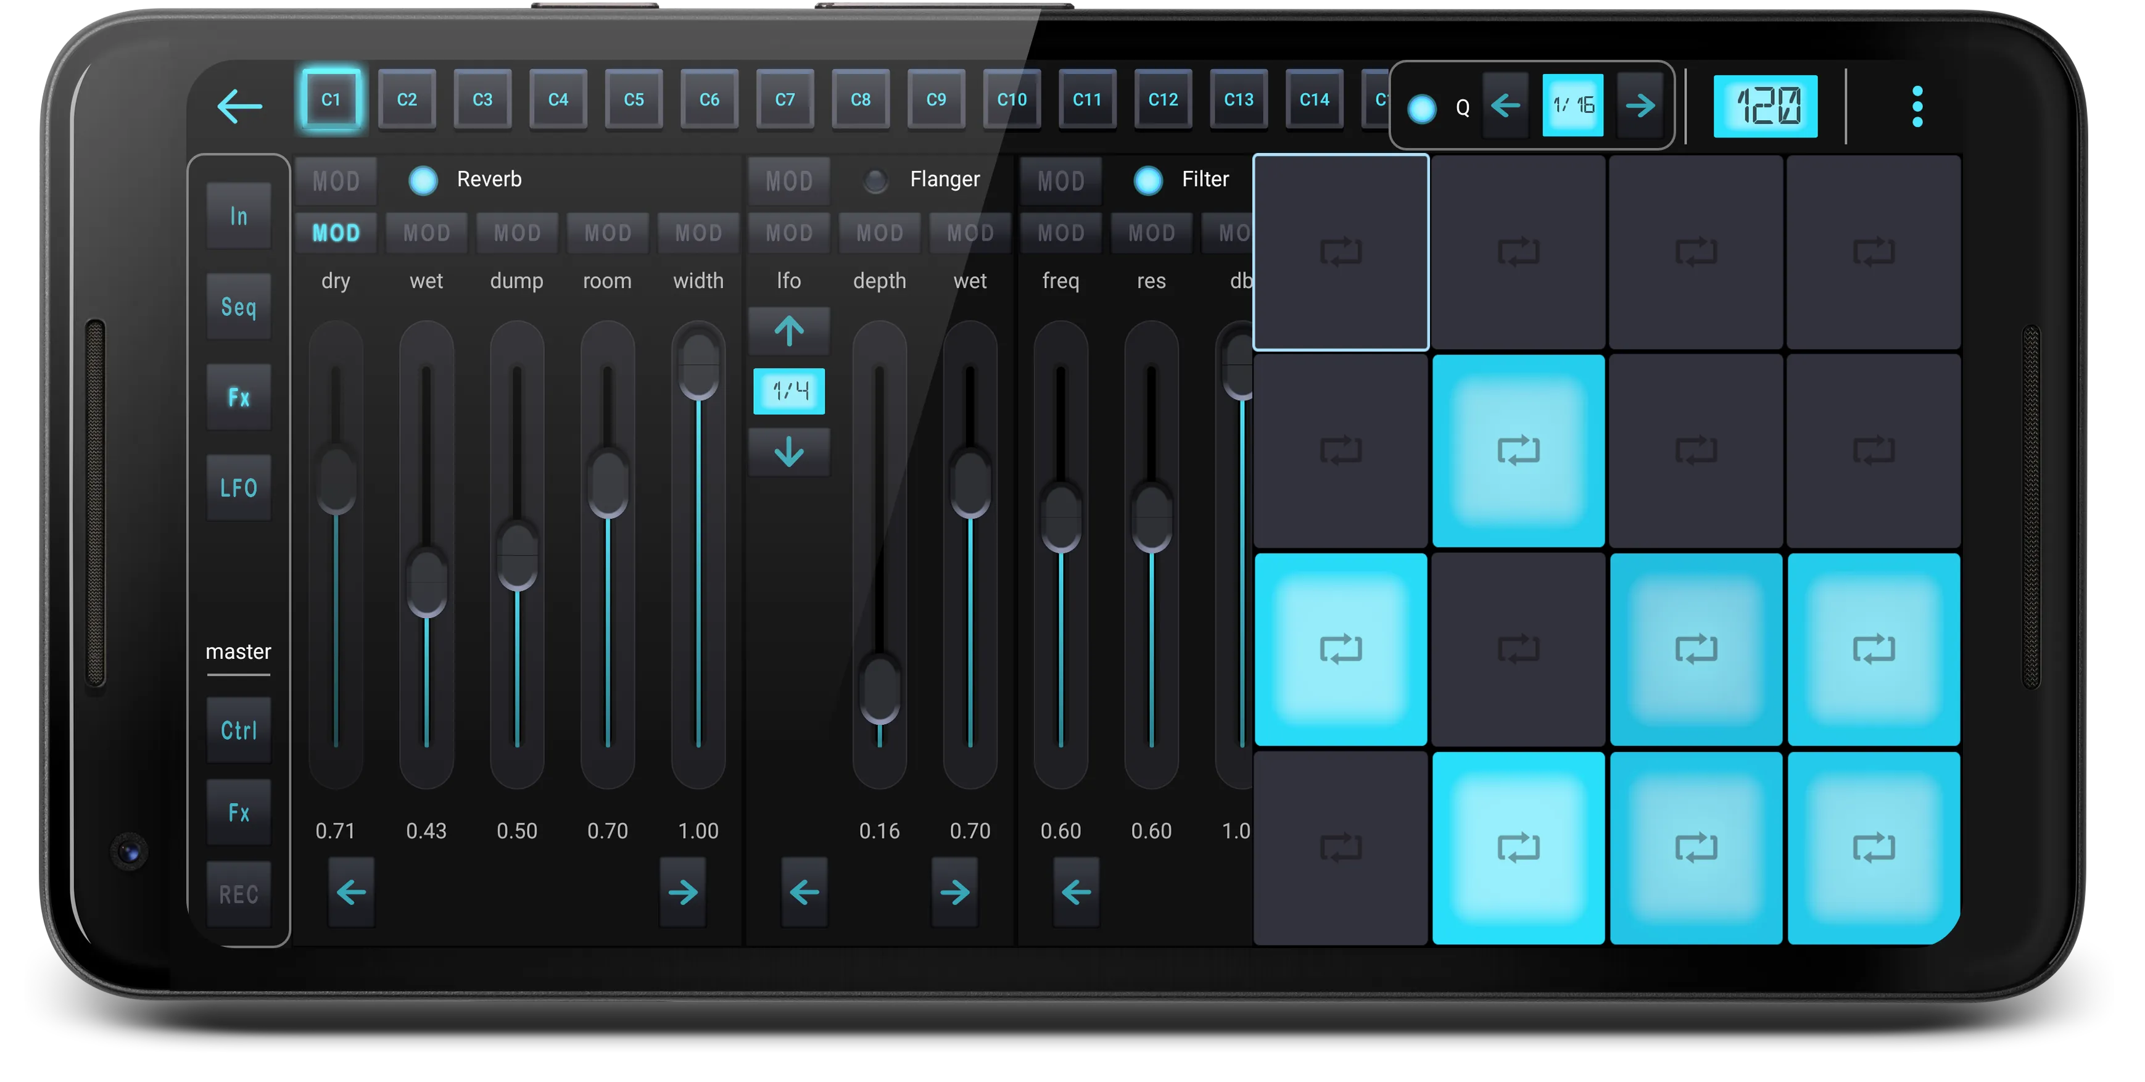Tap the outlined first loop pad
This screenshot has height=1082, width=2145.
point(1341,252)
